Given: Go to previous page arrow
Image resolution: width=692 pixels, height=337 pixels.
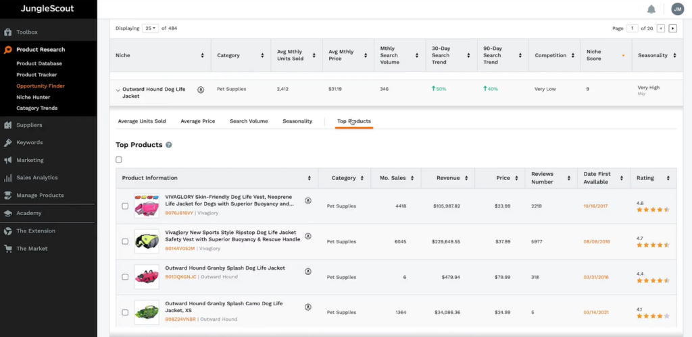Looking at the screenshot, I should coord(661,28).
